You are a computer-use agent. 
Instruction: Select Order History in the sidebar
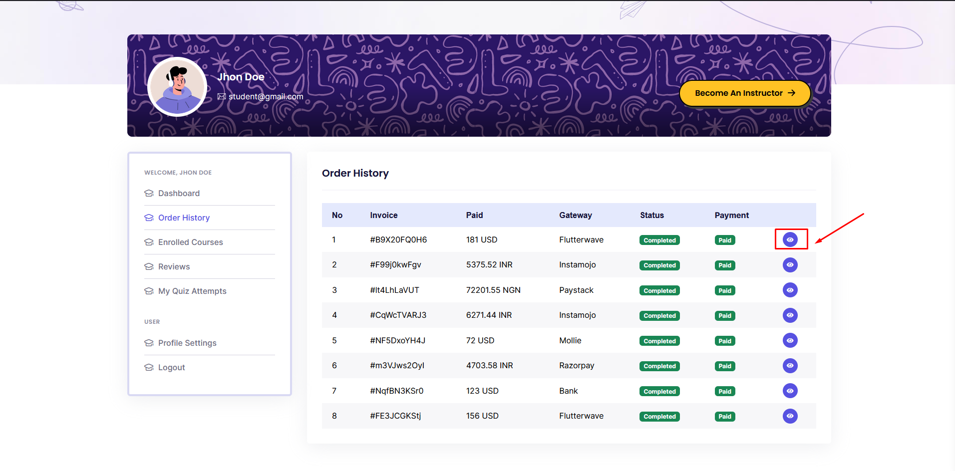tap(184, 218)
